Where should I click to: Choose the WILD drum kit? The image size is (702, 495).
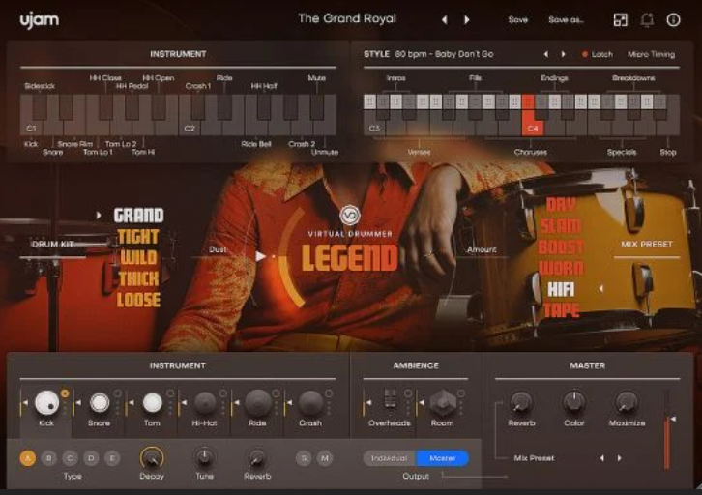138,257
